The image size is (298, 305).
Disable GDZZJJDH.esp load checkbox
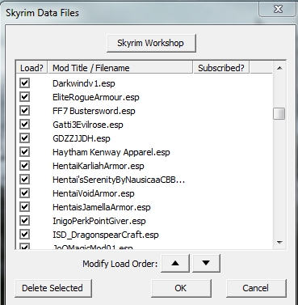pyautogui.click(x=24, y=138)
